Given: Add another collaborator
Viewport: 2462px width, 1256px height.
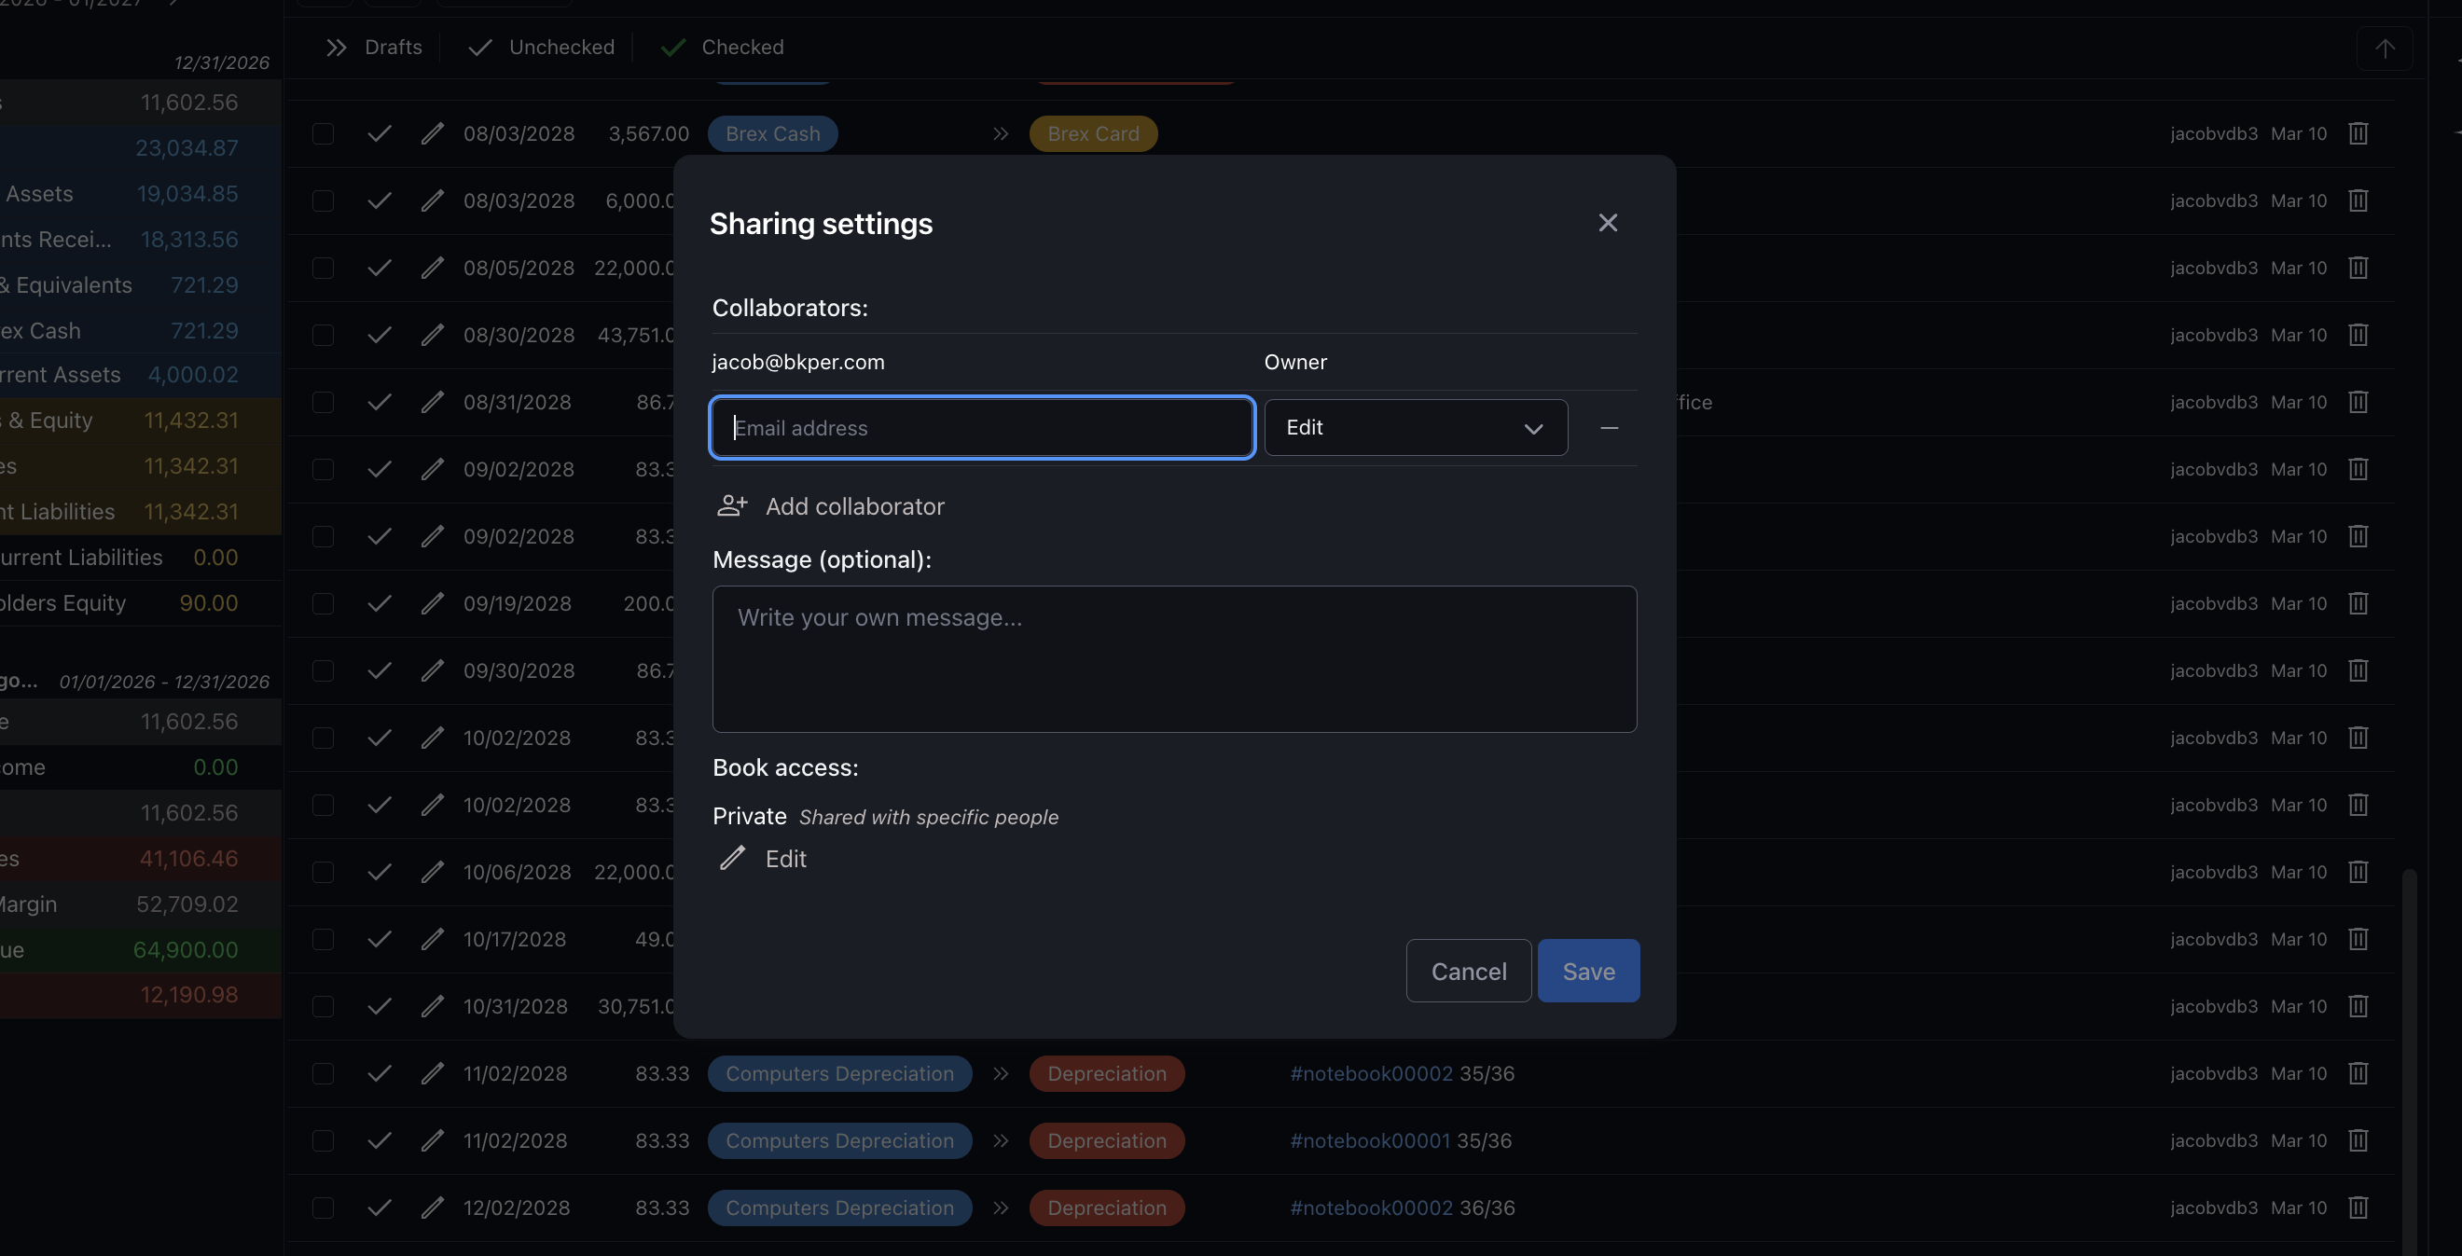Looking at the screenshot, I should pos(831,505).
